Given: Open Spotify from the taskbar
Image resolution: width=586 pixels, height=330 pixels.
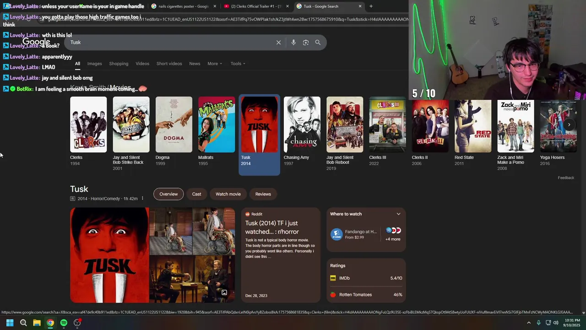Looking at the screenshot, I should [x=64, y=323].
